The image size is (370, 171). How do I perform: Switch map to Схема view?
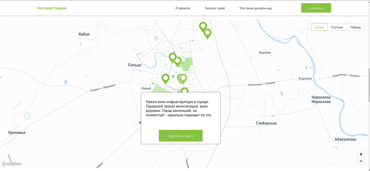[x=319, y=27]
